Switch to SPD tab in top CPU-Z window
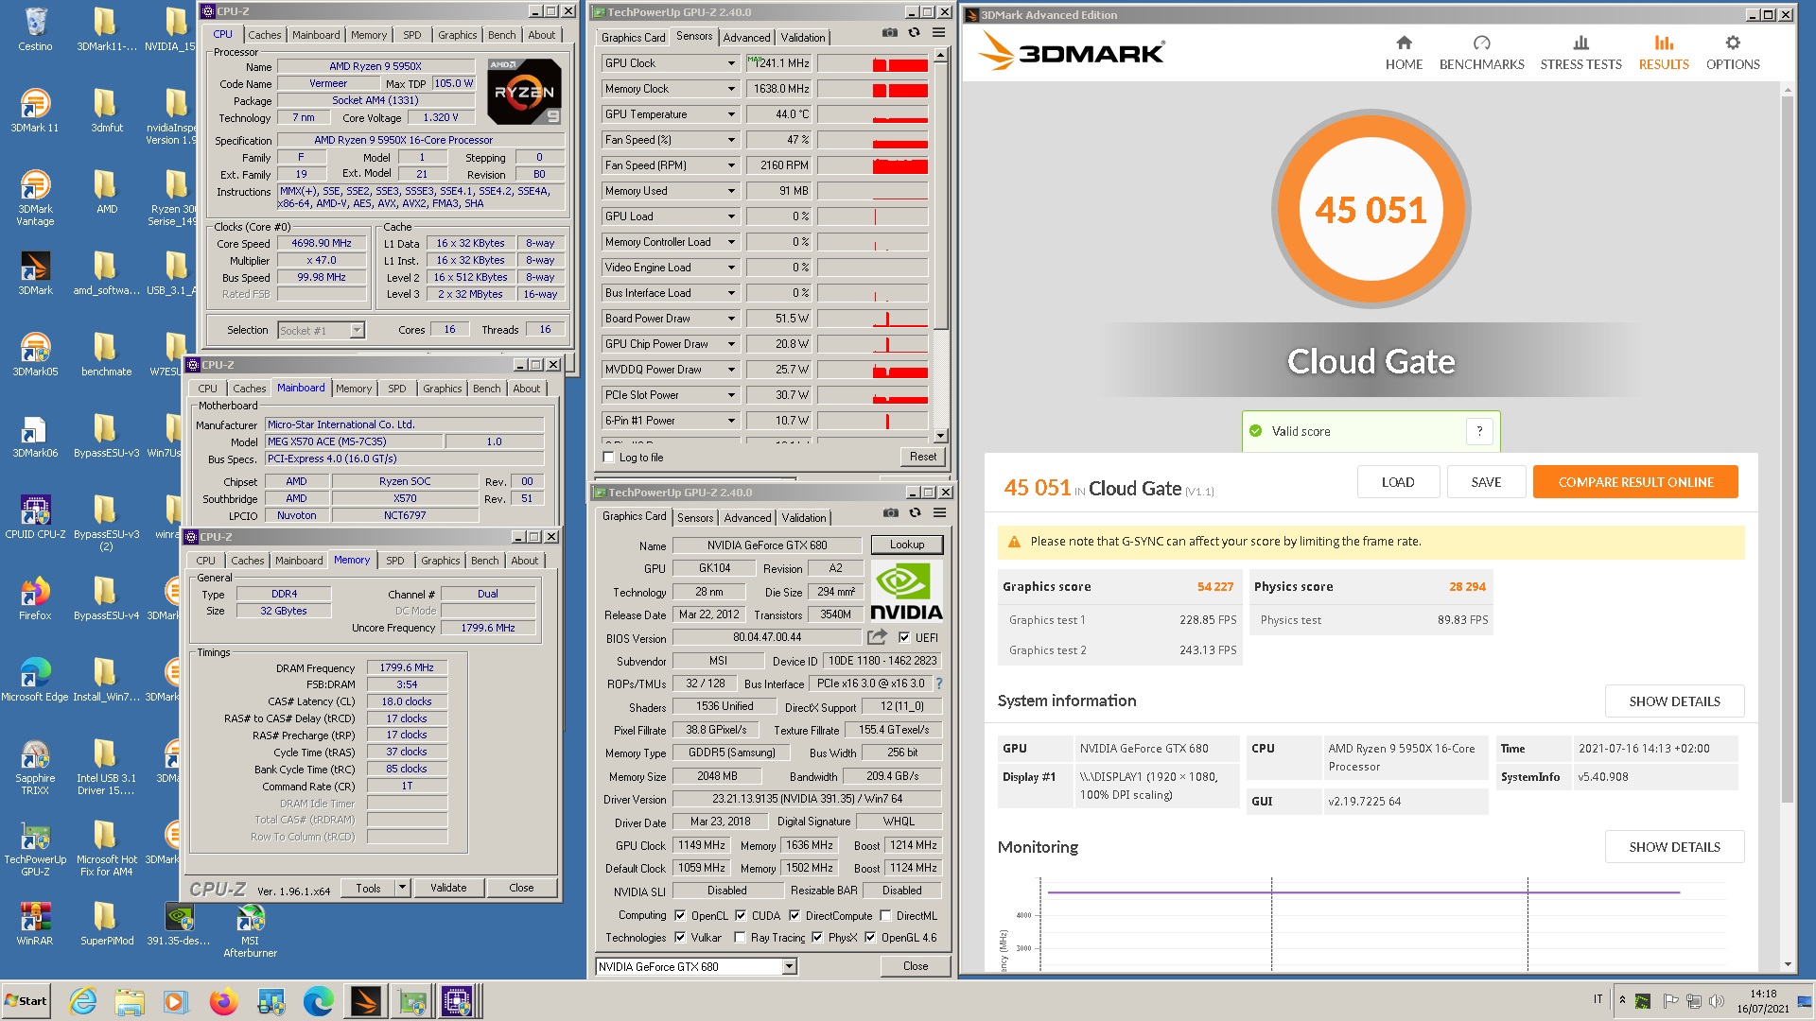This screenshot has width=1816, height=1021. pos(411,35)
